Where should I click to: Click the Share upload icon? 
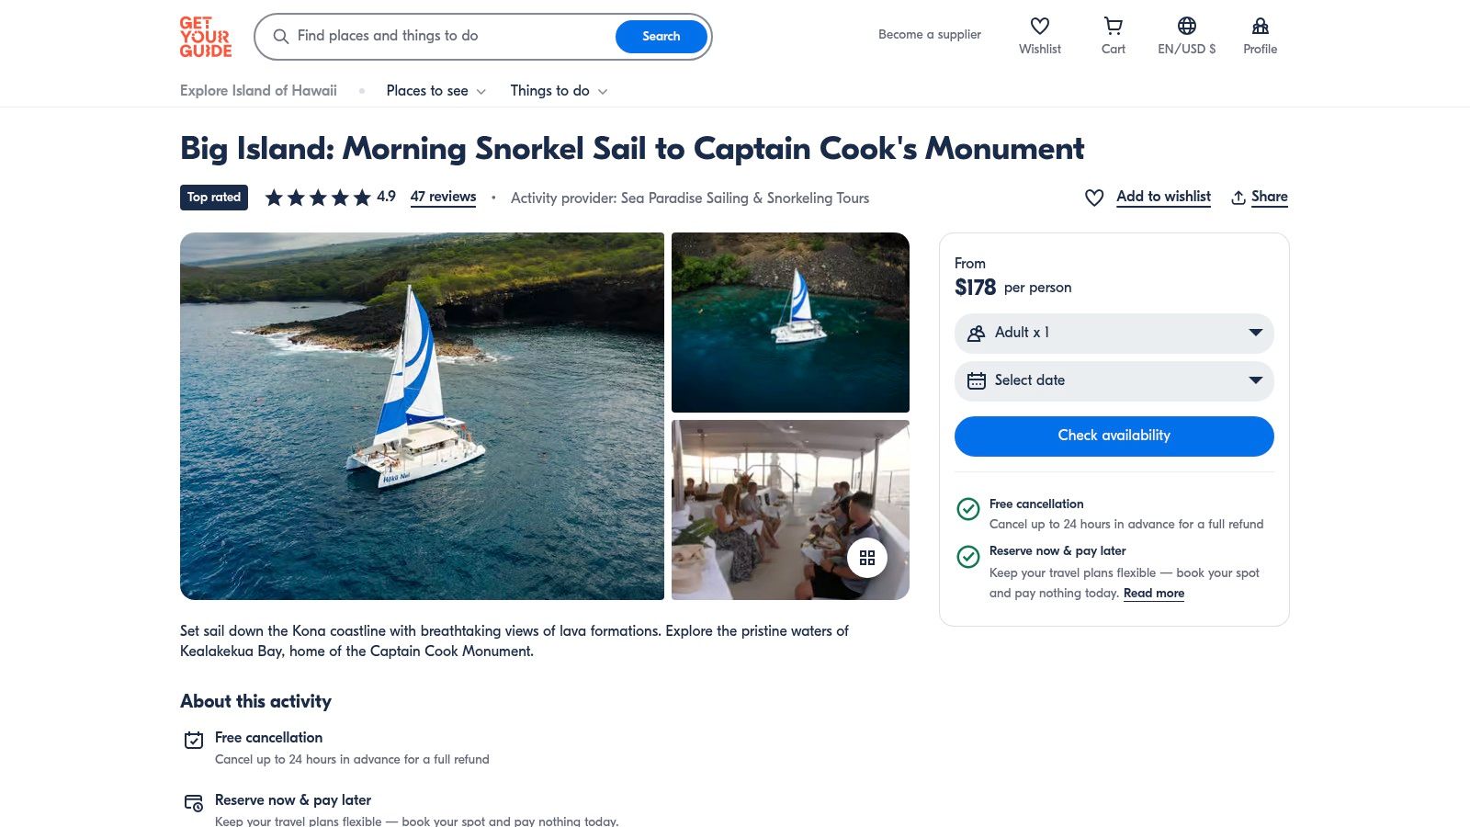[1239, 198]
